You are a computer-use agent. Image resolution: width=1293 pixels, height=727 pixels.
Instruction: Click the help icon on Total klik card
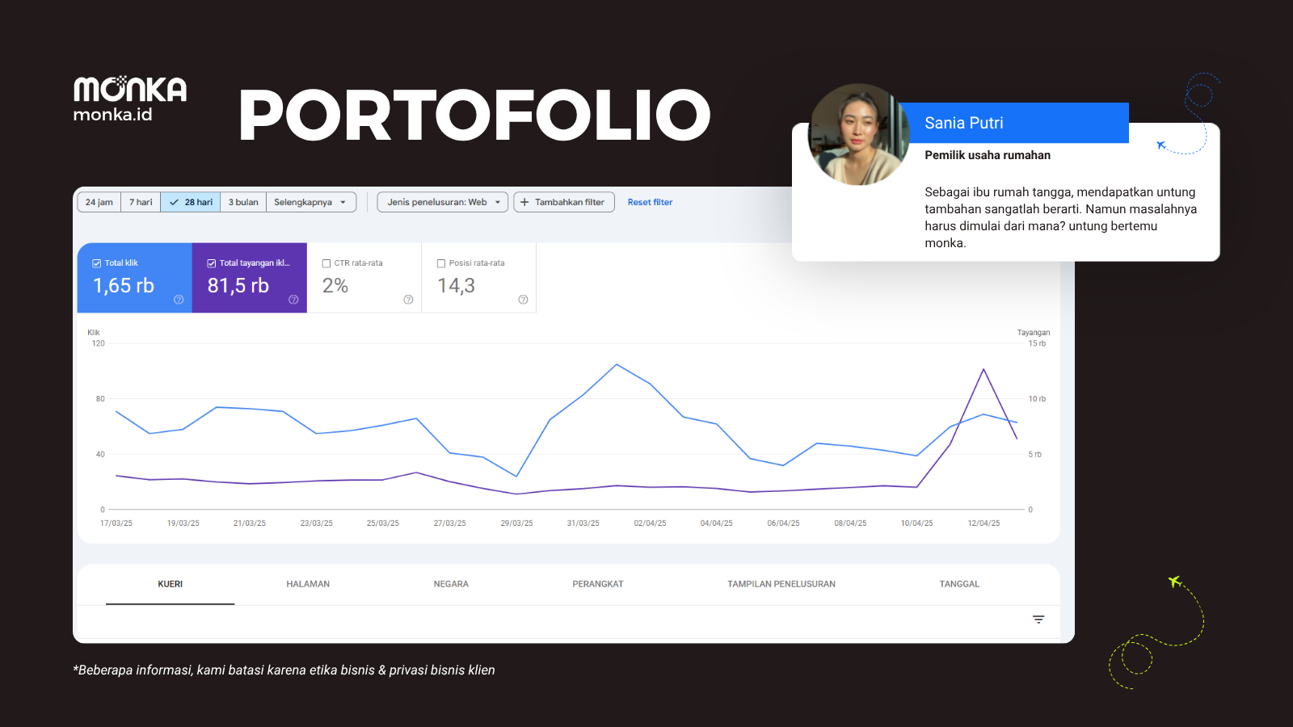(x=179, y=300)
